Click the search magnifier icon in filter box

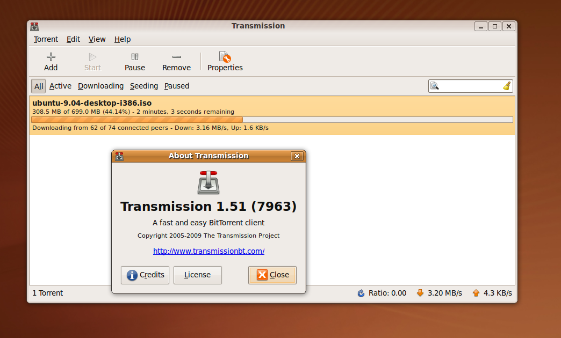tap(434, 86)
